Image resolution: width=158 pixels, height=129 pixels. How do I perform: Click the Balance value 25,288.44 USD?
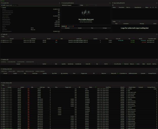[x=56, y=9]
